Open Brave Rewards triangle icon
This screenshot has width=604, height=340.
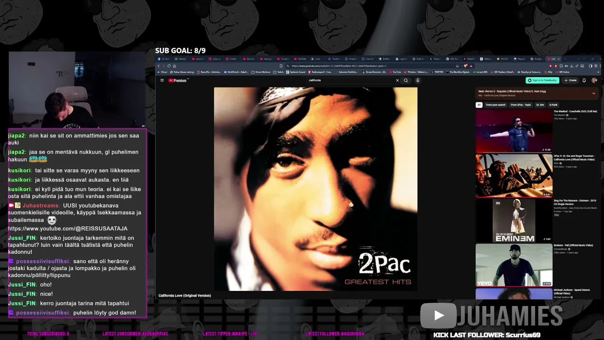click(471, 66)
